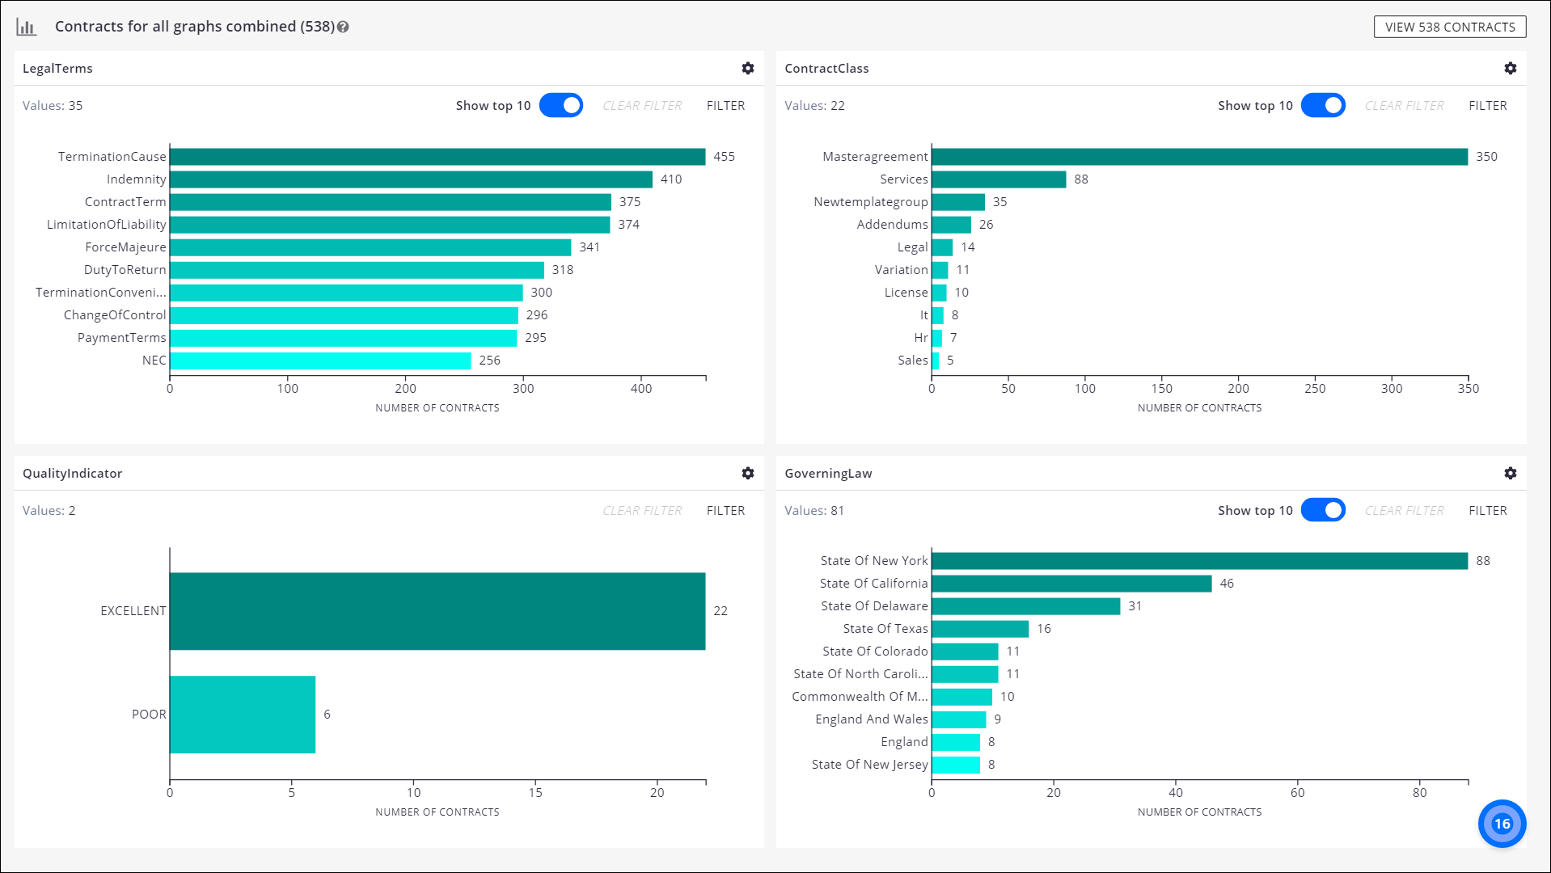Open ContractClass chart settings gear
1551x873 pixels.
click(1510, 69)
